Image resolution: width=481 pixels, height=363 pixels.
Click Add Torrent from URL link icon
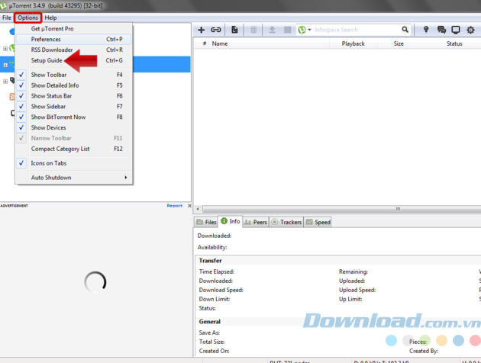pos(216,30)
